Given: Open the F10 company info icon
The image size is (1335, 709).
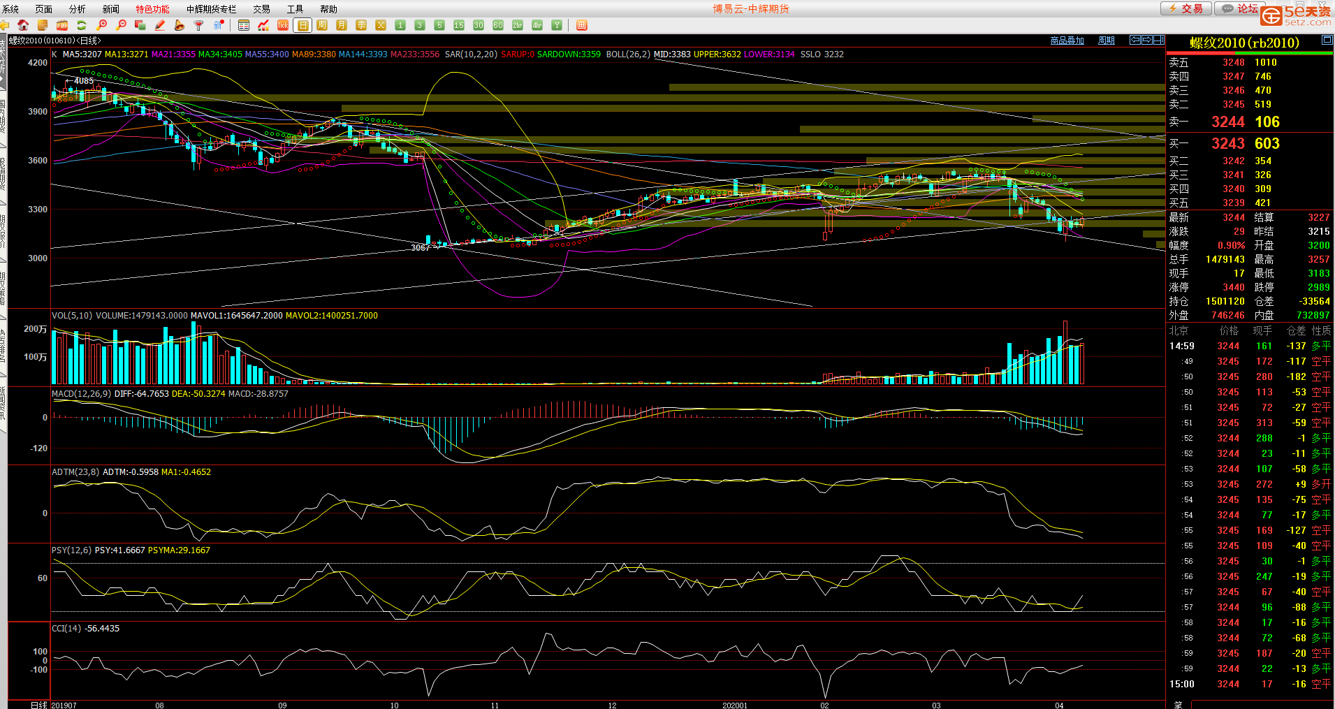Looking at the screenshot, I should (62, 25).
